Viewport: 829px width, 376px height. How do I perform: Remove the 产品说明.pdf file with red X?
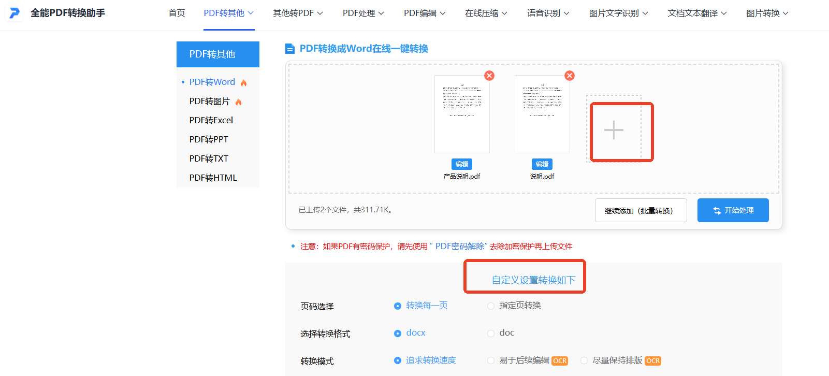coord(489,76)
